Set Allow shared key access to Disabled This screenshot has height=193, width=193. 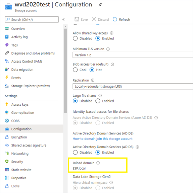coord(75,38)
